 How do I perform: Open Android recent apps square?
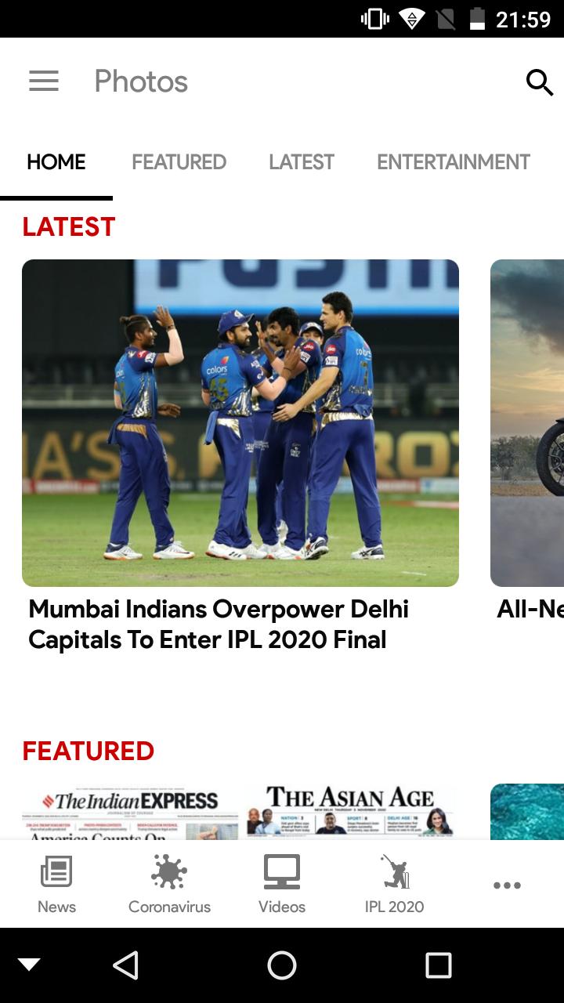pyautogui.click(x=439, y=965)
